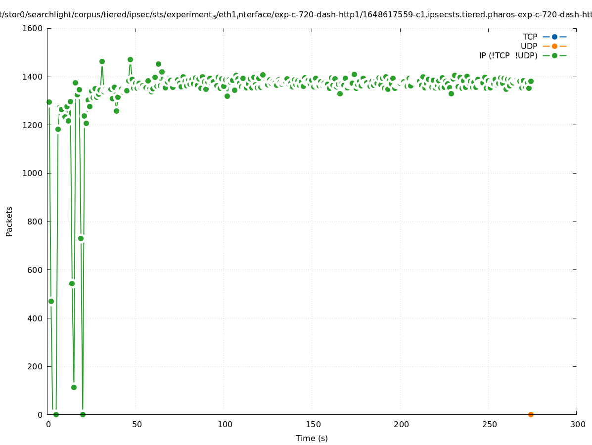Select the green data point near 545 packets
The height and width of the screenshot is (445, 592).
tap(72, 283)
